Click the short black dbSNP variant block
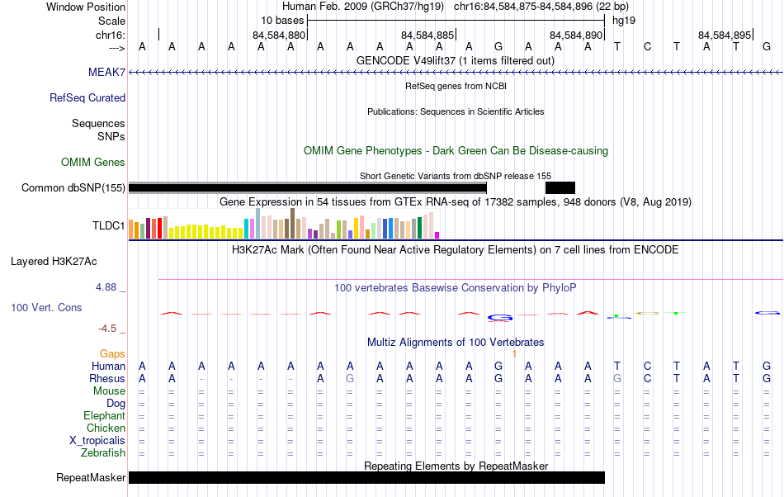This screenshot has width=784, height=497. [560, 188]
